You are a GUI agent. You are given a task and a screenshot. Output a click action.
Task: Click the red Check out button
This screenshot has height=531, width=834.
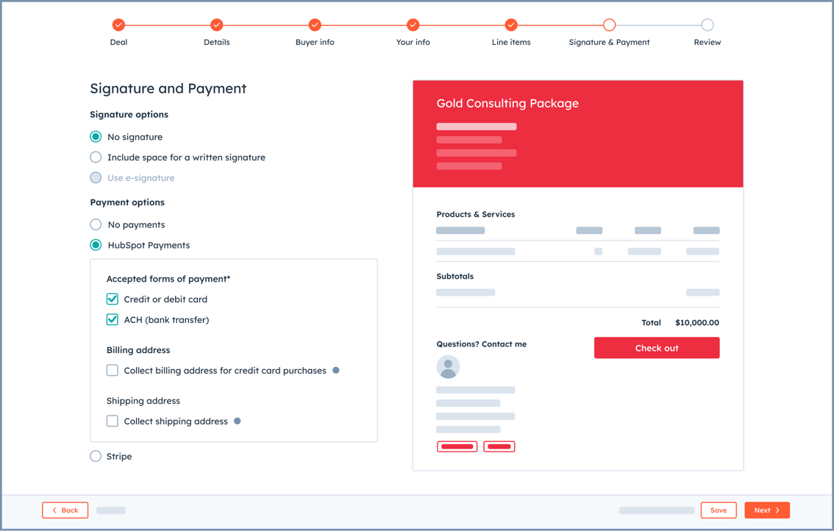pos(656,348)
